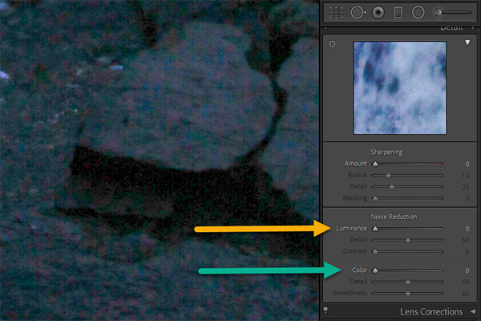Select the Spot Removal tool
Image resolution: width=481 pixels, height=321 pixels.
tap(358, 12)
